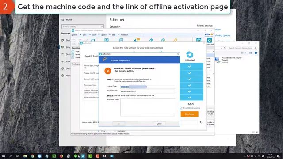This screenshot has height=159, width=283.
Task: Open Status page icon in Settings sidebar
Action: point(63,40)
